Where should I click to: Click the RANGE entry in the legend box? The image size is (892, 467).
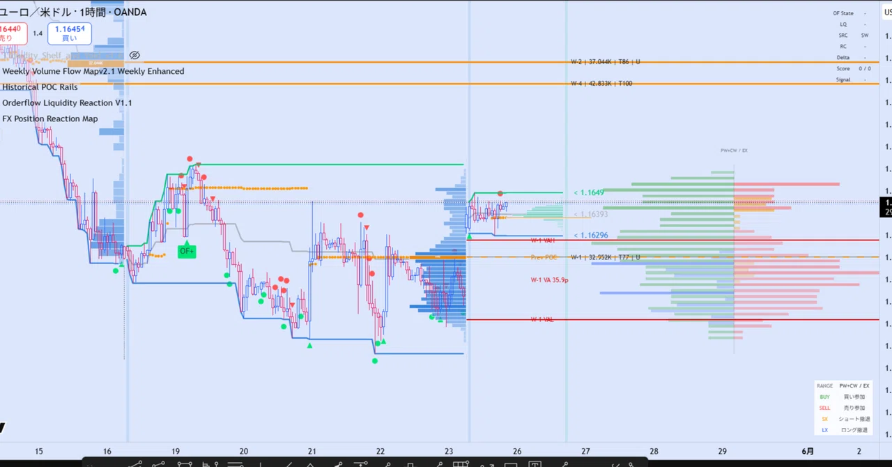[x=824, y=385]
